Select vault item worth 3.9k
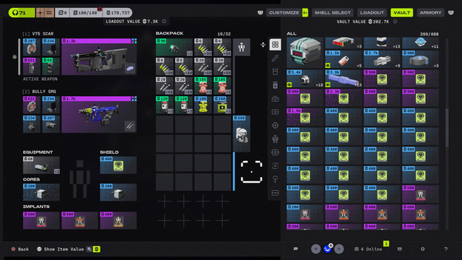The width and height of the screenshot is (462, 260). tap(344, 79)
